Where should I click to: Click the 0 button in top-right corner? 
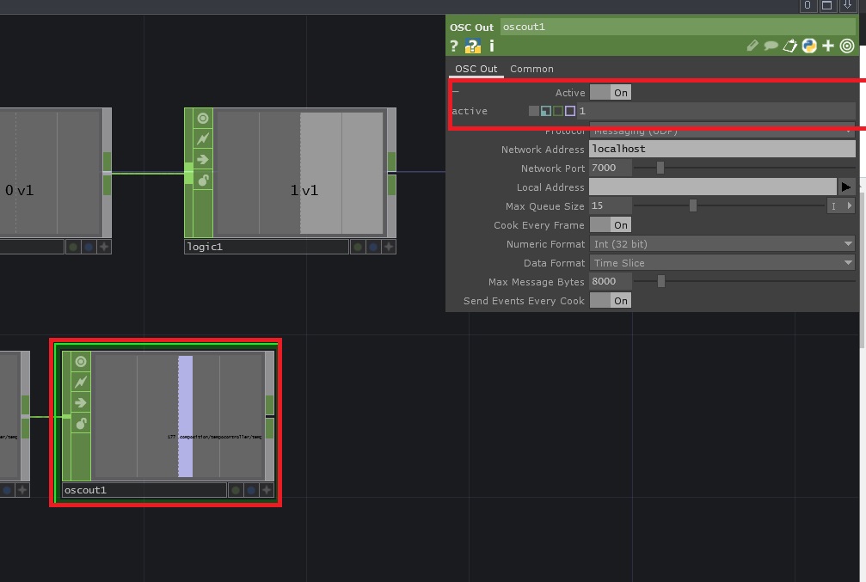[808, 5]
